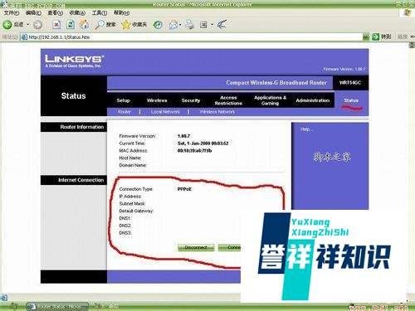The height and width of the screenshot is (311, 415).
Task: Open the Search magnifier toolbar button
Action: (x=105, y=25)
